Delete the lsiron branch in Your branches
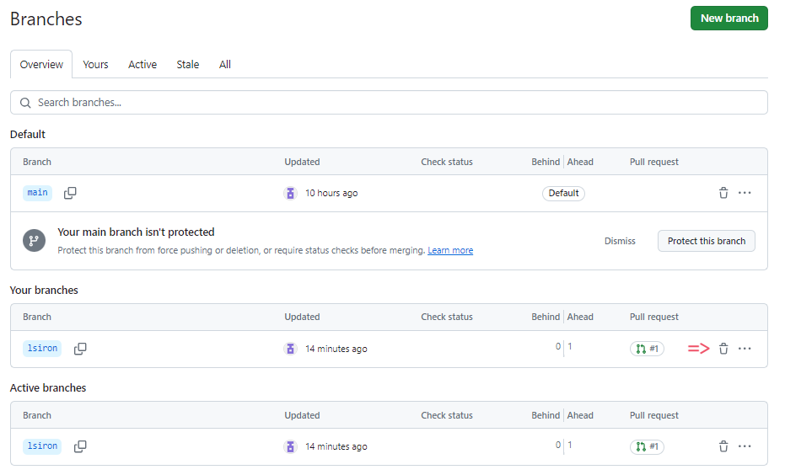 723,349
